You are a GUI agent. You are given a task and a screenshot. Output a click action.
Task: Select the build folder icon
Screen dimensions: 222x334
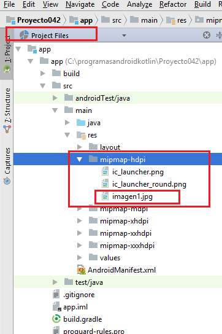tap(56, 73)
